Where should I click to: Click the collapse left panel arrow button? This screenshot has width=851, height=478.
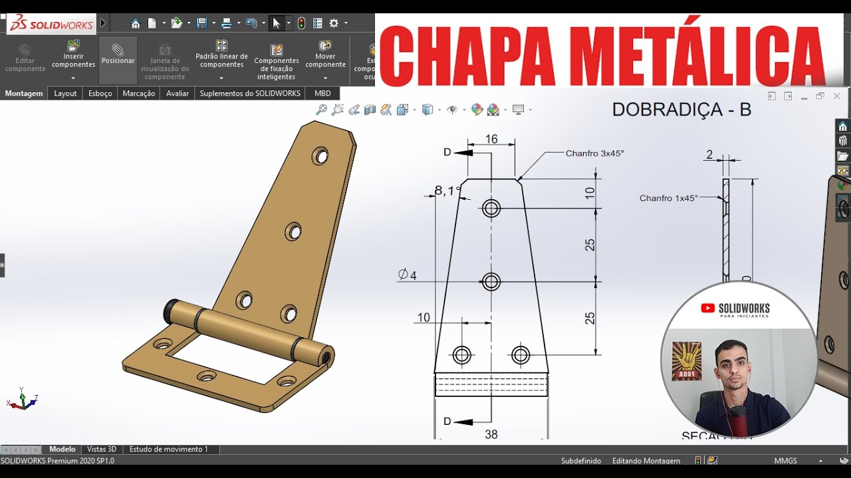(x=772, y=96)
